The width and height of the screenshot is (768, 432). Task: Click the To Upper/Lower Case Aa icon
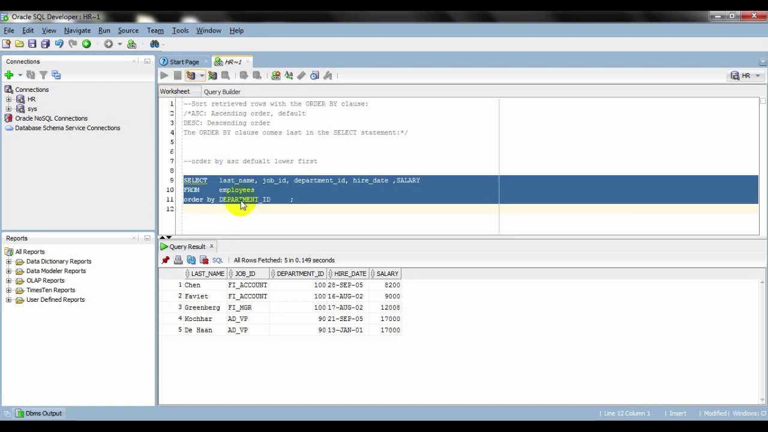tap(289, 76)
